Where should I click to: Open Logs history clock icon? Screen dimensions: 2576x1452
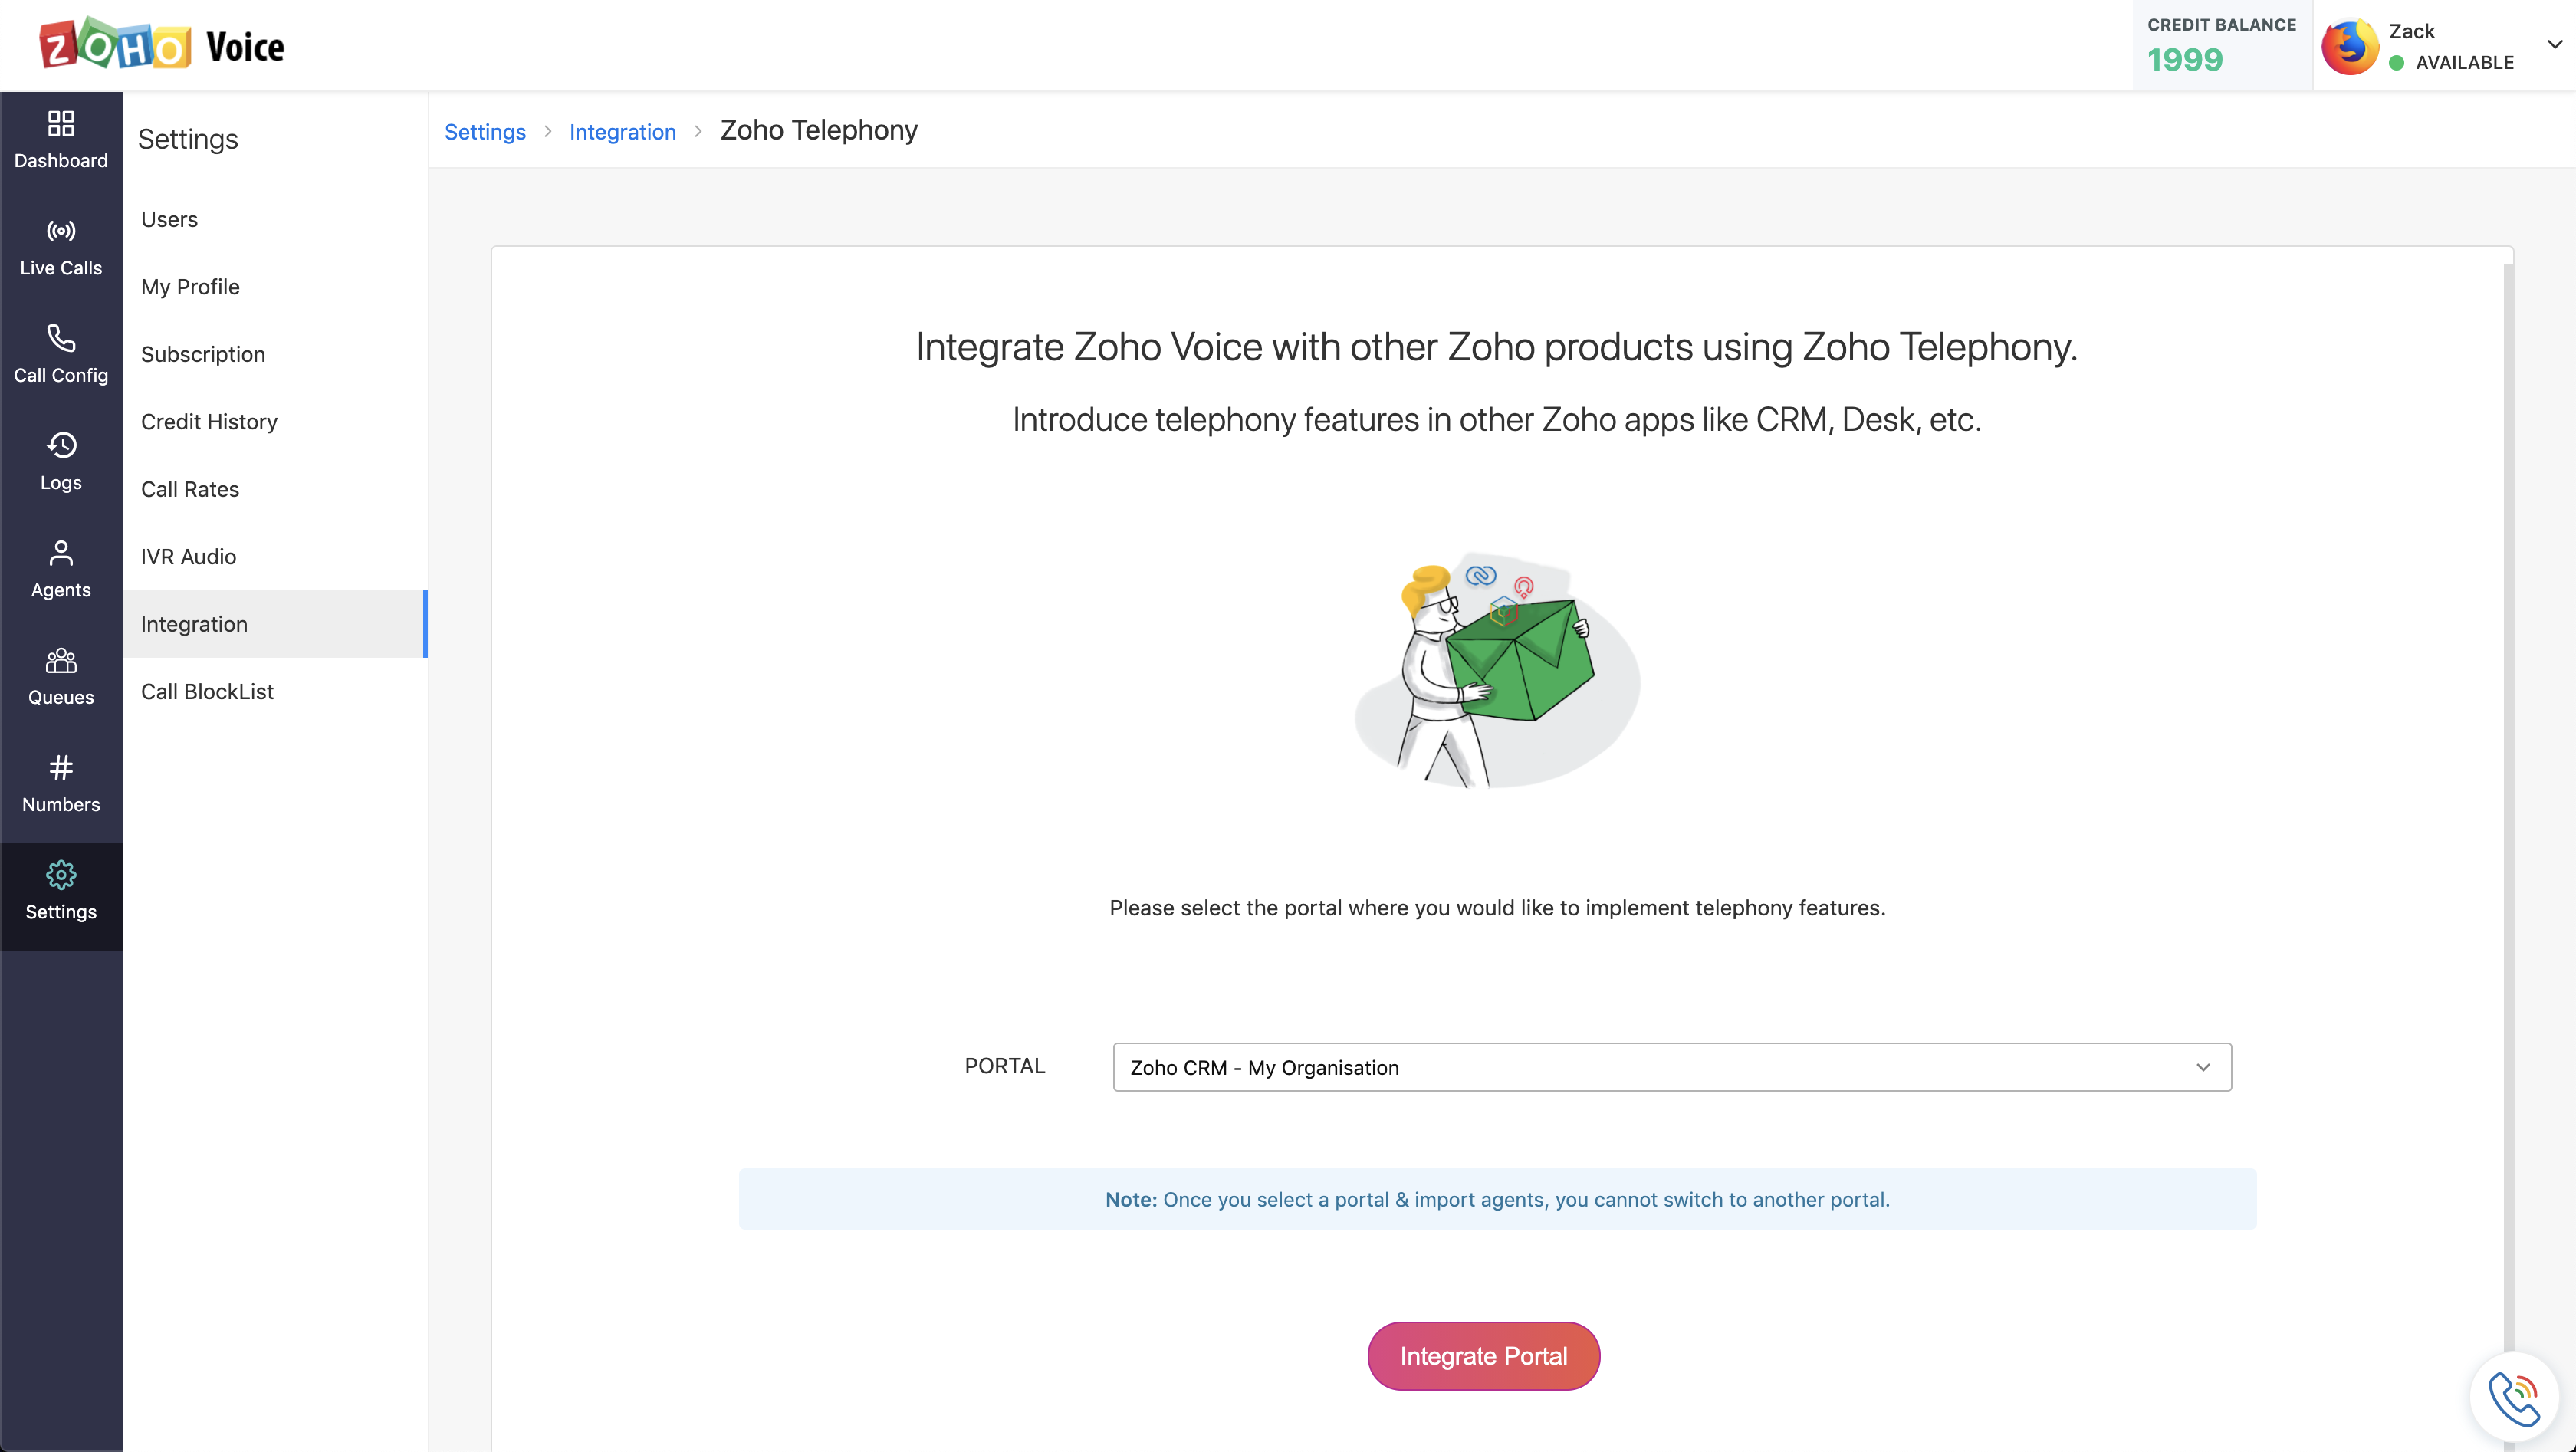61,445
